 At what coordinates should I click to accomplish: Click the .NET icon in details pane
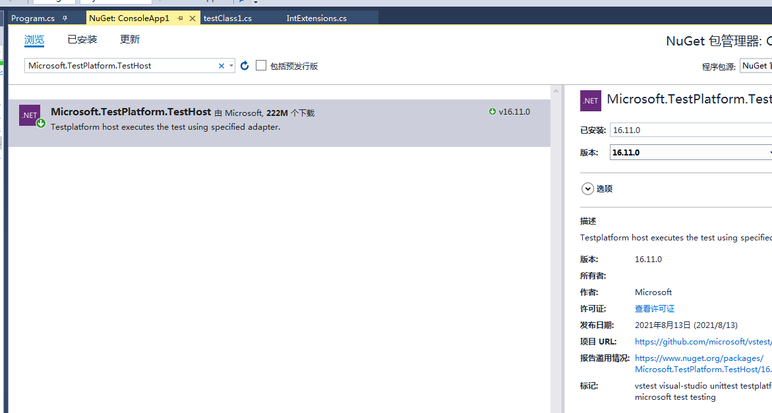click(590, 101)
